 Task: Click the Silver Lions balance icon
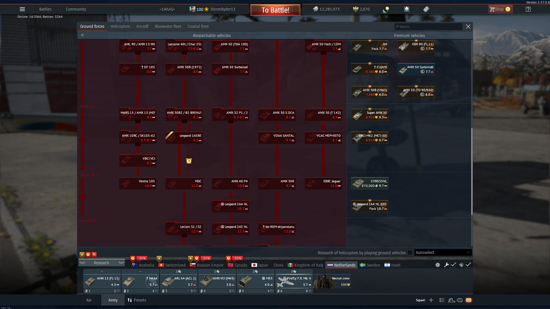pyautogui.click(x=316, y=9)
